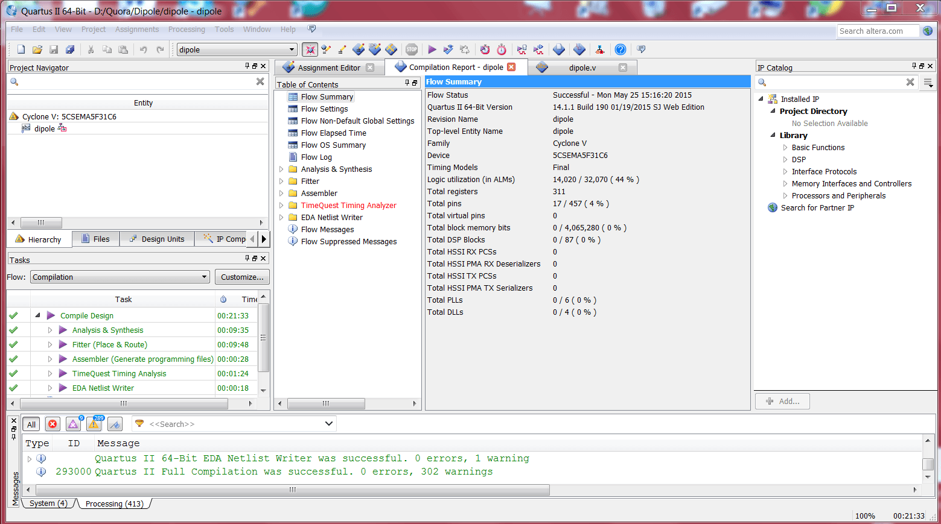The width and height of the screenshot is (941, 524).
Task: Open the File menu
Action: tap(17, 29)
